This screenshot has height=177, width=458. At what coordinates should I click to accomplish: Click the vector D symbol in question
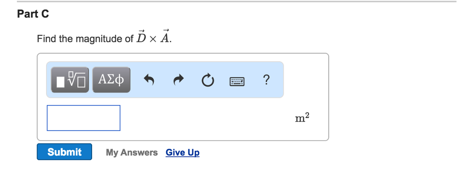click(141, 36)
